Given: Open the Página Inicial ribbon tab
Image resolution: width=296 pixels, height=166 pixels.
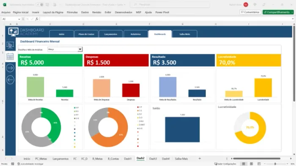Looking at the screenshot, I should (x=21, y=12).
